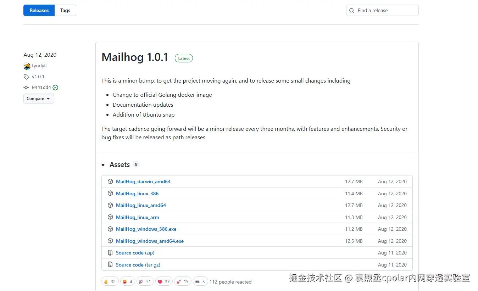Image resolution: width=478 pixels, height=291 pixels.
Task: Click the tyndyll avatar image
Action: pos(27,66)
